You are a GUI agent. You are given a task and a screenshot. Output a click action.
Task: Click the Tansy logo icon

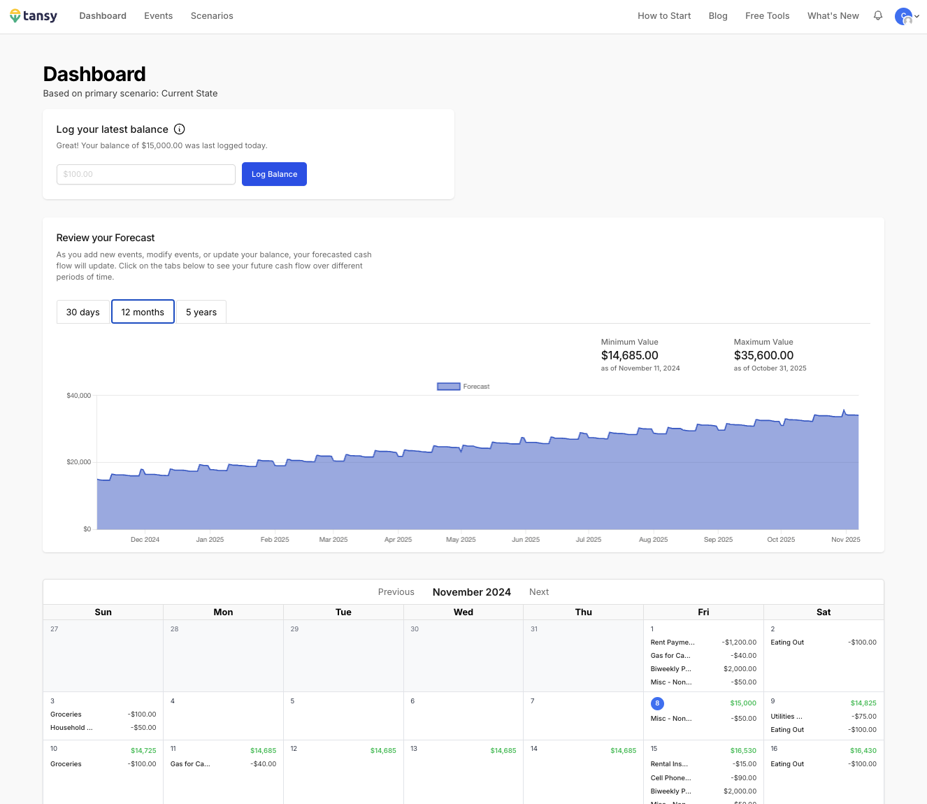tap(15, 16)
